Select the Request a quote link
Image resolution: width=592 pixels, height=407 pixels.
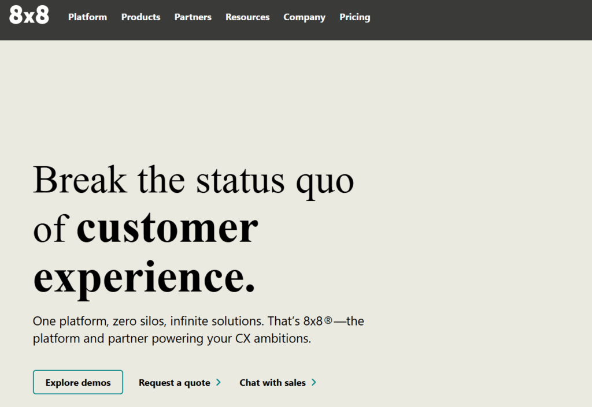point(174,383)
